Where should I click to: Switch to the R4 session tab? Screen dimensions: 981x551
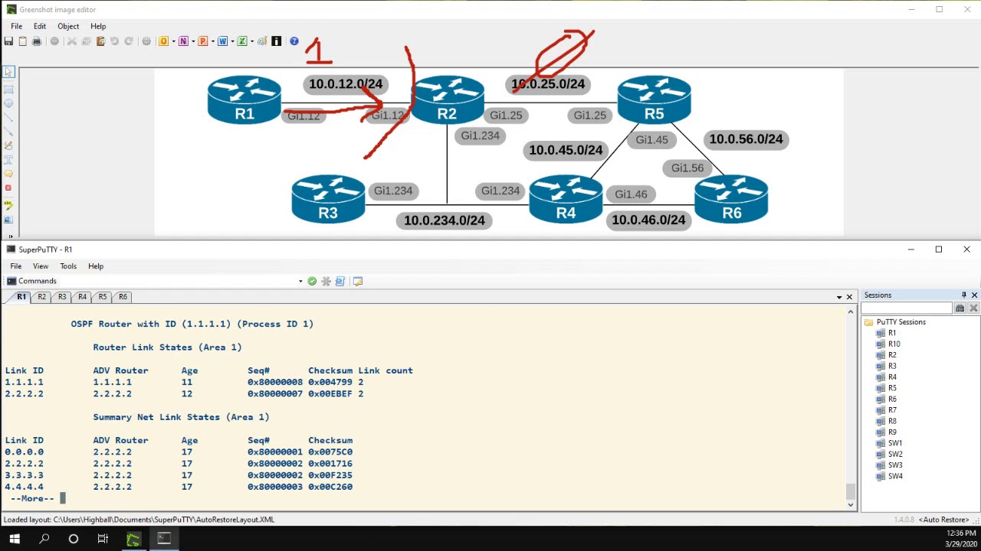[82, 297]
